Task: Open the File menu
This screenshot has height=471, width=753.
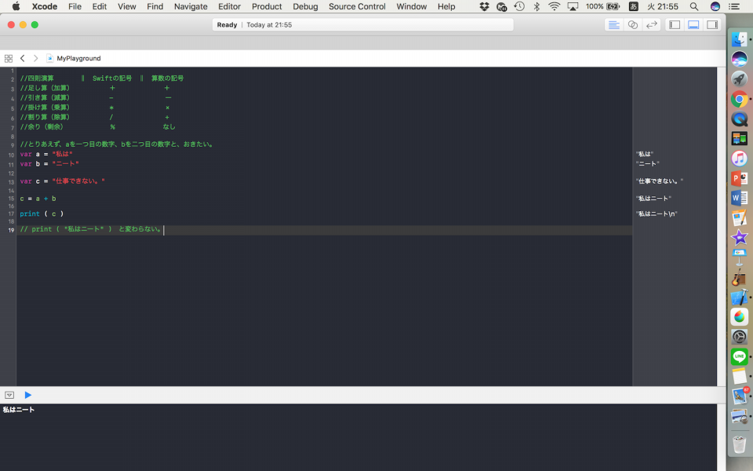Action: click(x=75, y=6)
